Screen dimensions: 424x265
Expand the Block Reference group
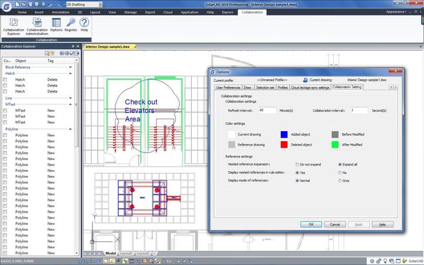[71, 67]
